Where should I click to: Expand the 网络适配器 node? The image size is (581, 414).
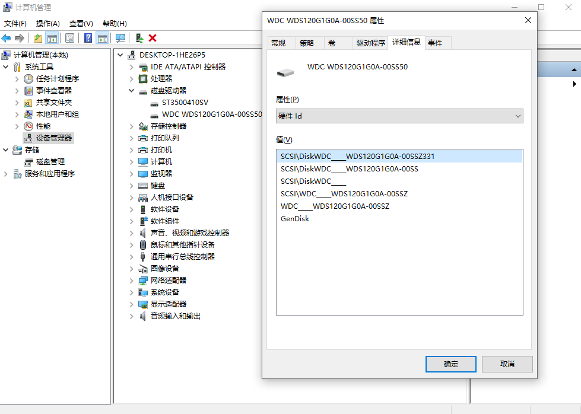131,280
